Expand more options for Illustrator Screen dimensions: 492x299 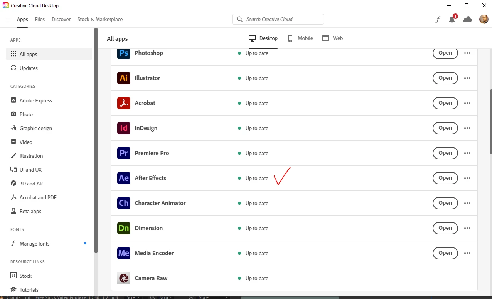(x=467, y=78)
